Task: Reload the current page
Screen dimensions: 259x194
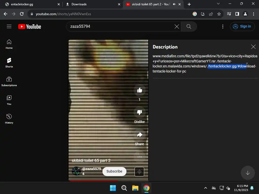Action: [22, 14]
